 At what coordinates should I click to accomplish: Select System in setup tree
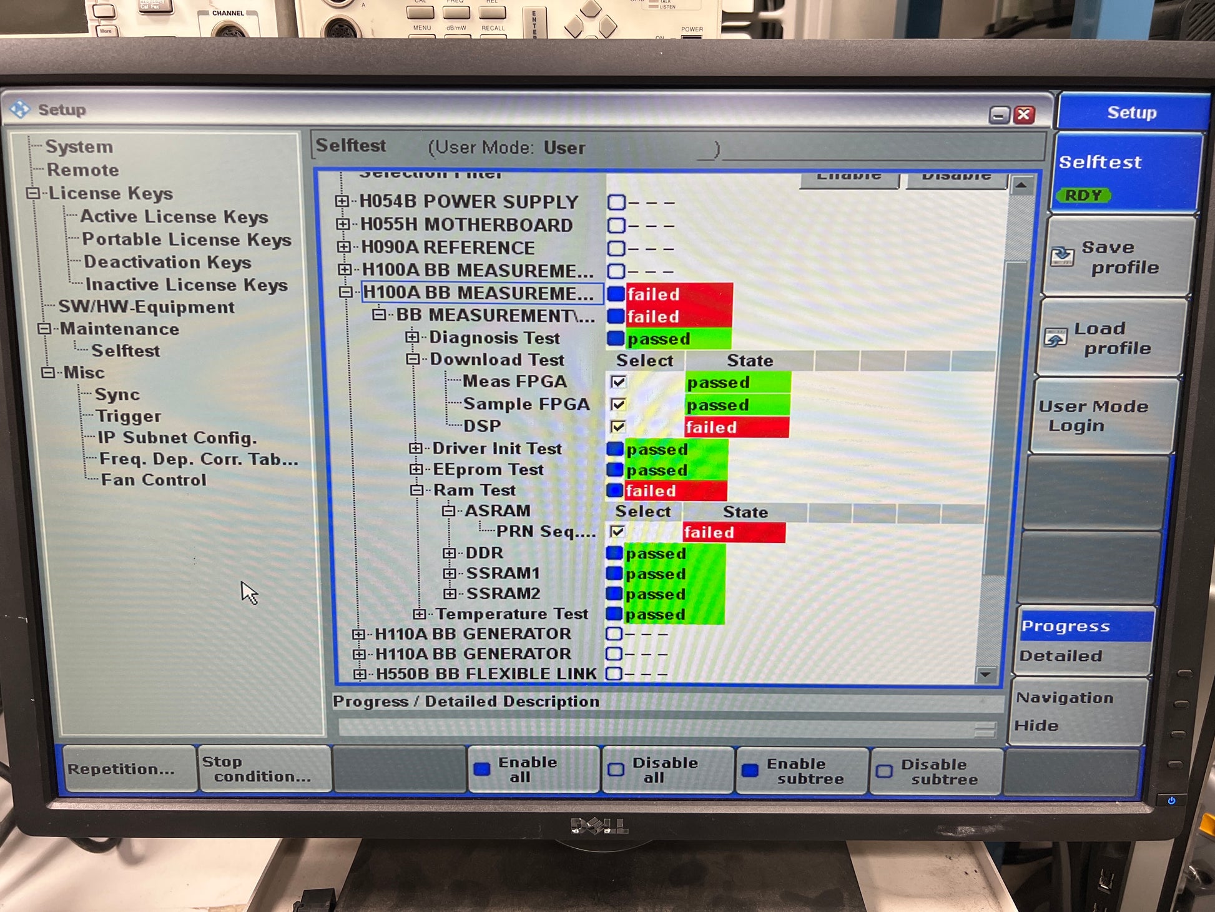click(79, 147)
